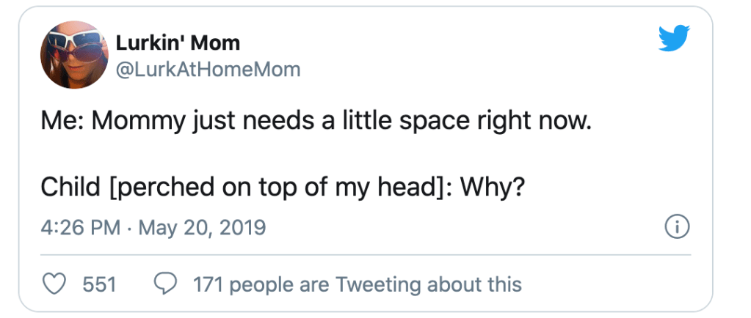The height and width of the screenshot is (318, 751).
Task: Open the tweet info circle icon
Action: (675, 229)
